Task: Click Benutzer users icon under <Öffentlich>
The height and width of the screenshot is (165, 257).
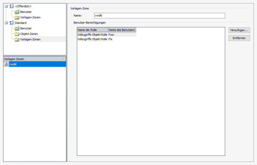Action: click(17, 12)
